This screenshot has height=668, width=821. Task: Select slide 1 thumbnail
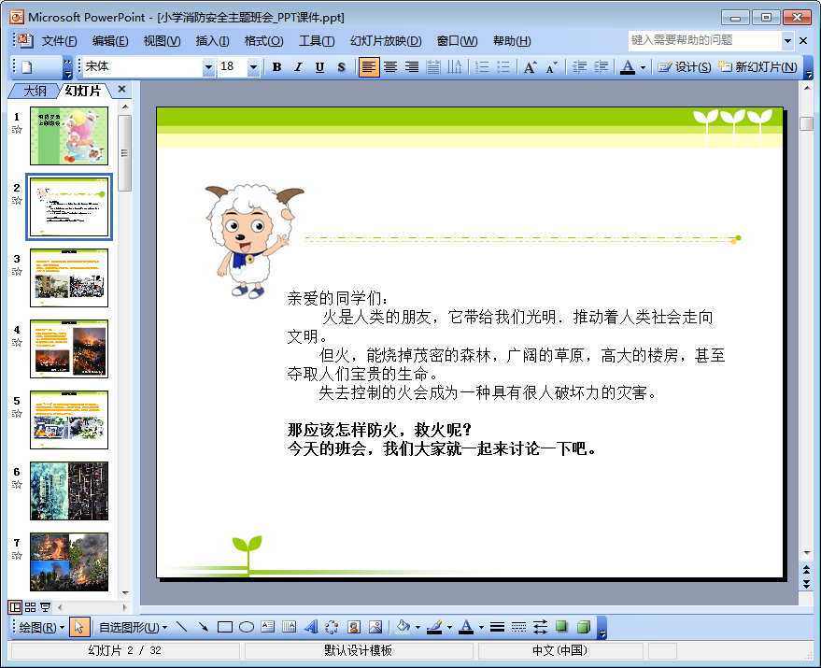pos(69,135)
